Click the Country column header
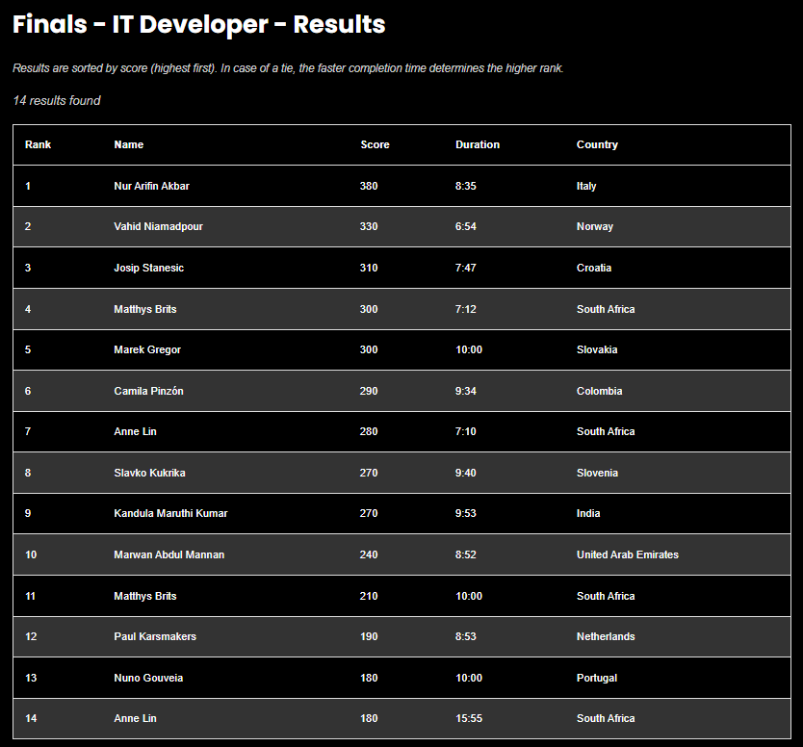This screenshot has width=803, height=747. pyautogui.click(x=597, y=144)
